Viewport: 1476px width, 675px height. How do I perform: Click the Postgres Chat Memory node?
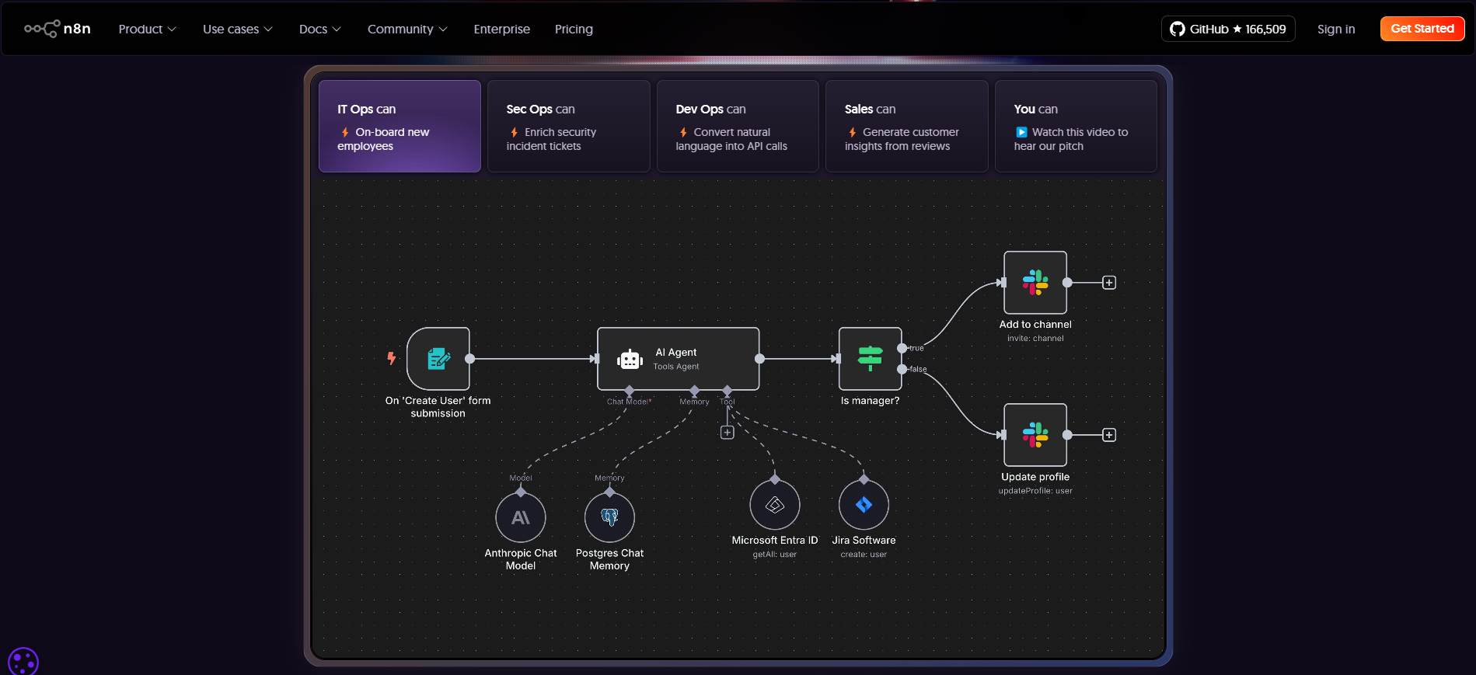tap(609, 517)
